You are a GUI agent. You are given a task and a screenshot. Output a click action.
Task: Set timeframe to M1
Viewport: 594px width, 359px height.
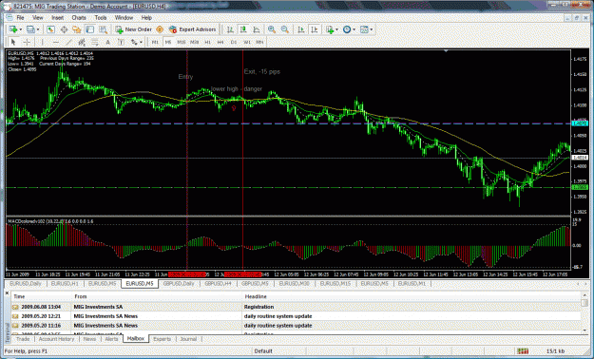click(x=155, y=42)
